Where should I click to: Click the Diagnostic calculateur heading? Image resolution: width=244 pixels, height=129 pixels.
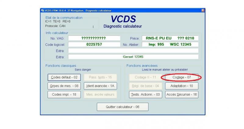click(123, 26)
